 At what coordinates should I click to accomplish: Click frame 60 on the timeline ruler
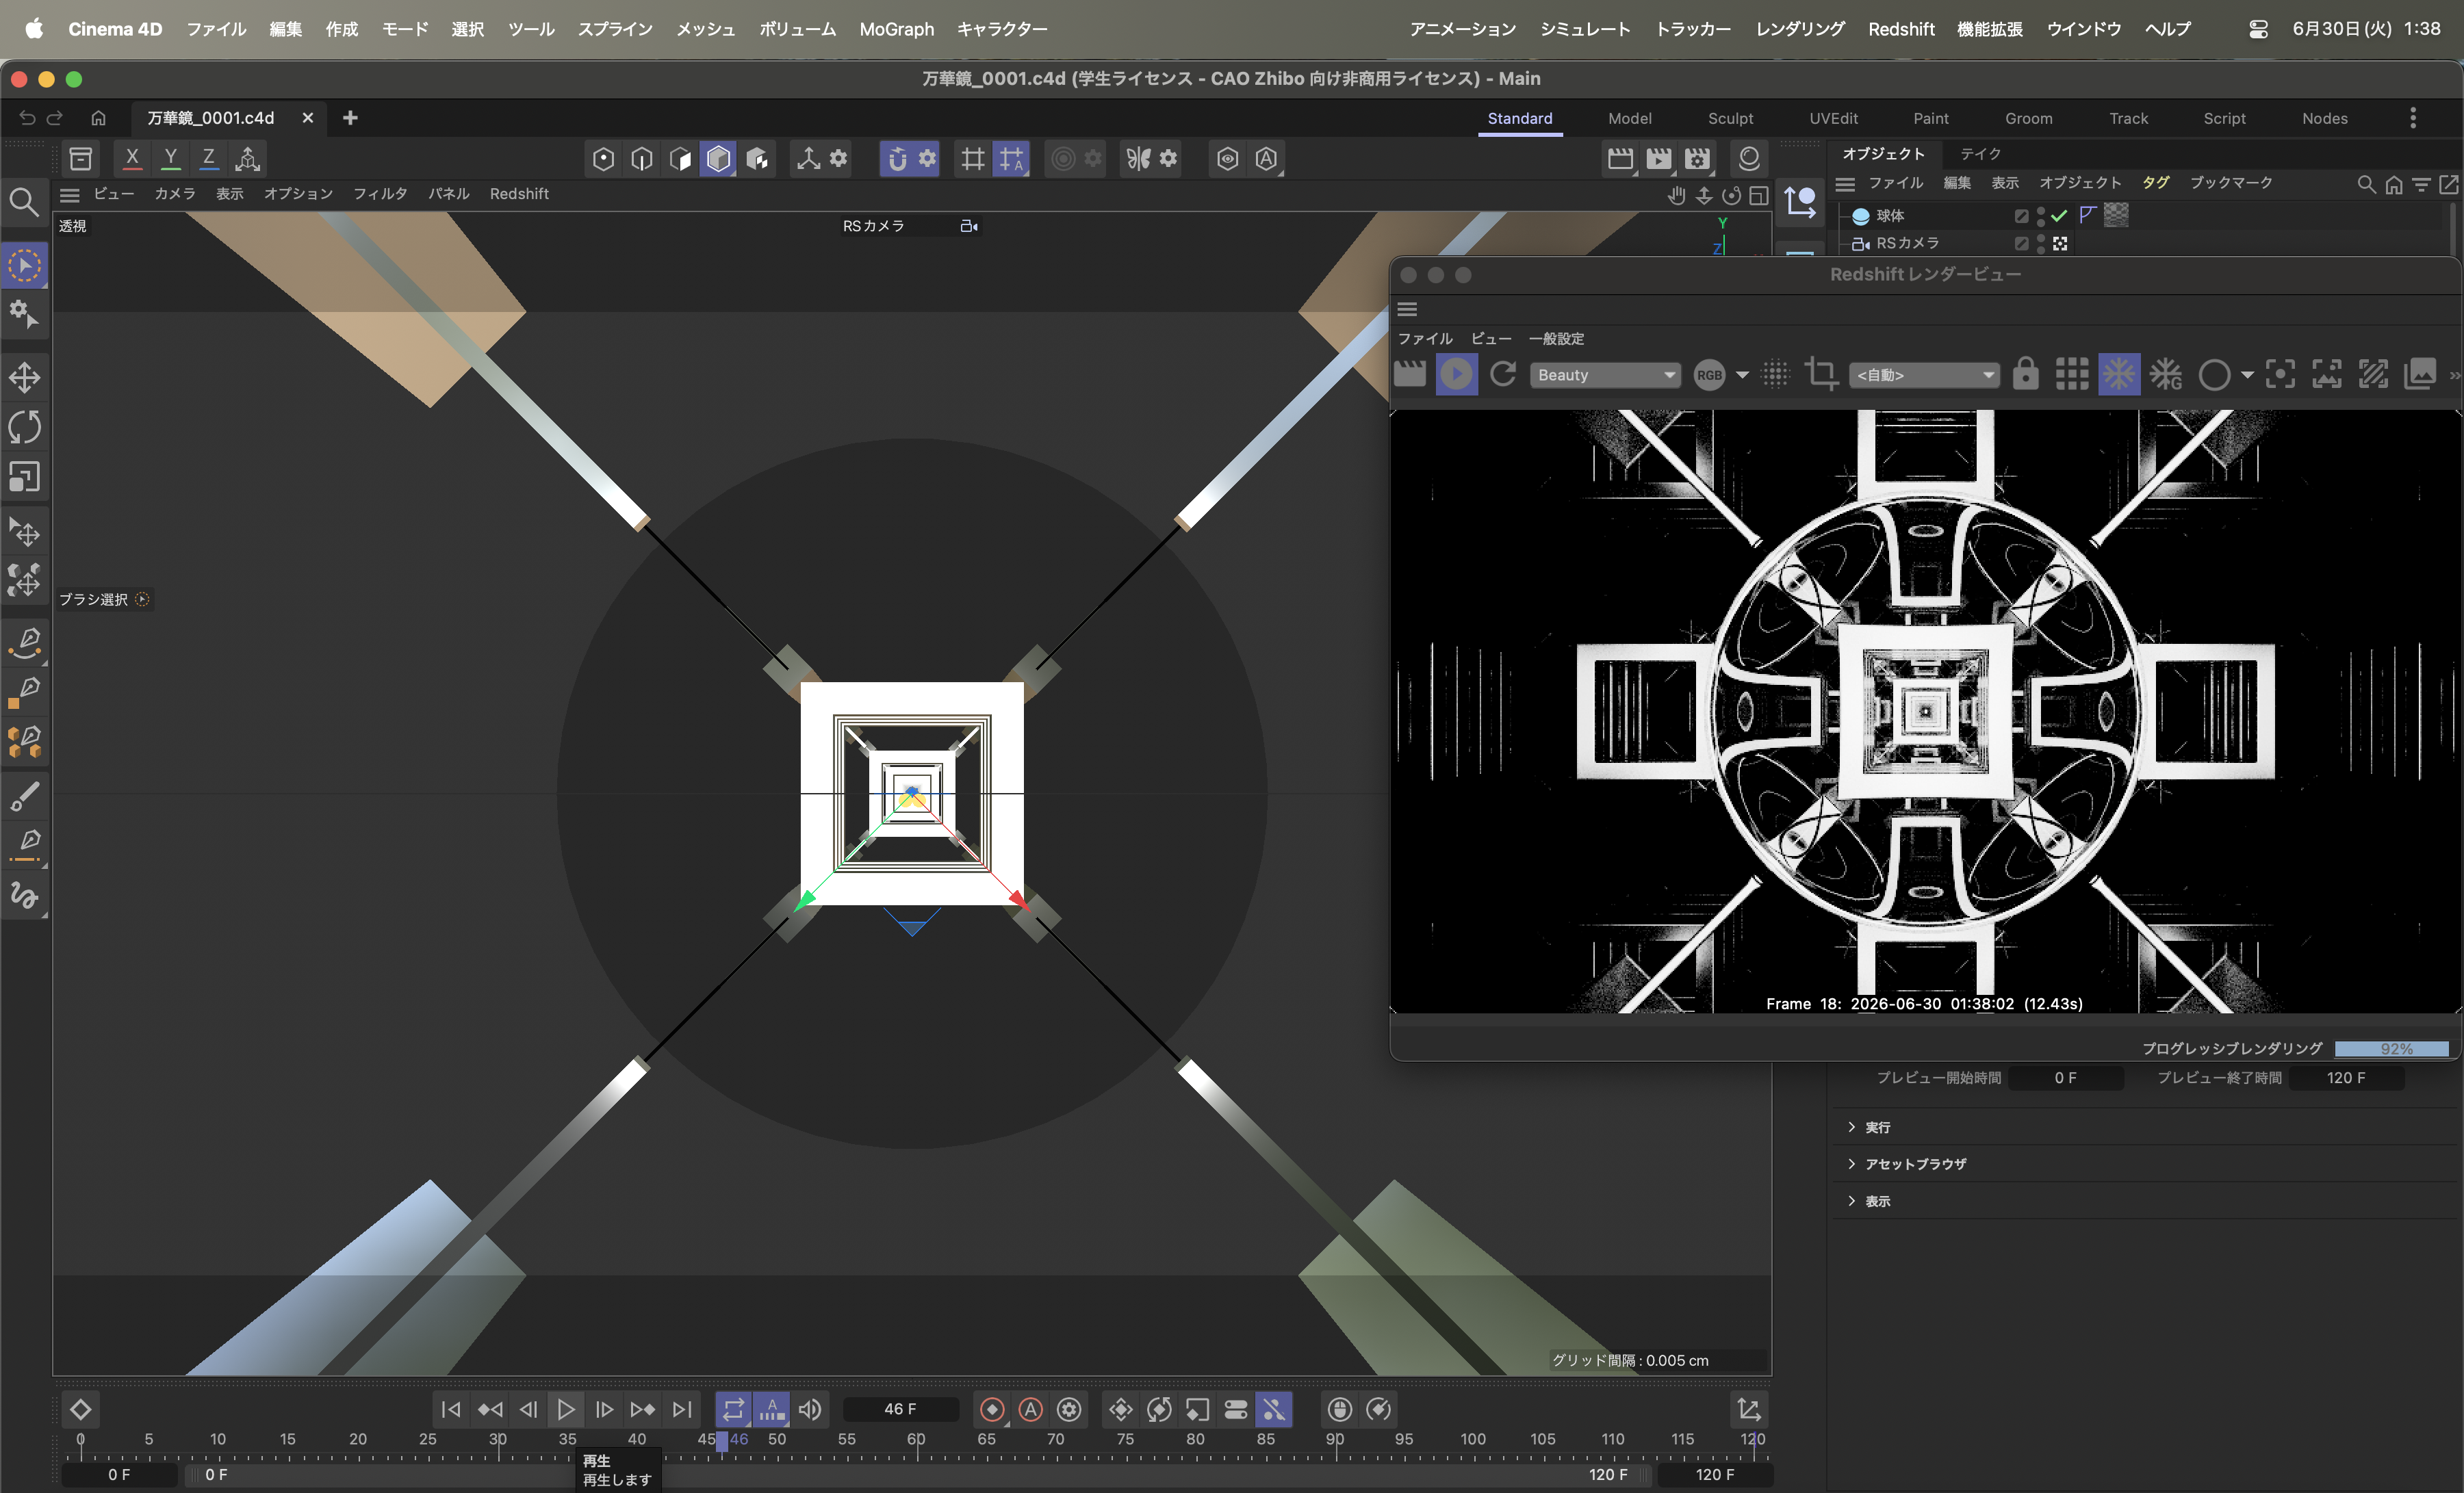point(916,1440)
